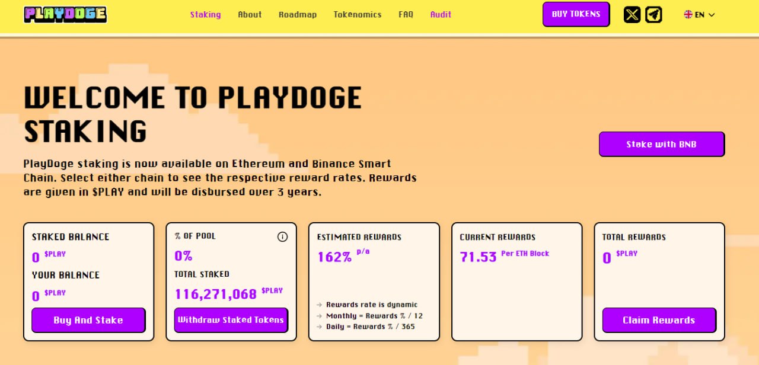Click the "Monthly = Rewards % / 12" note
759x365 pixels.
pos(374,316)
